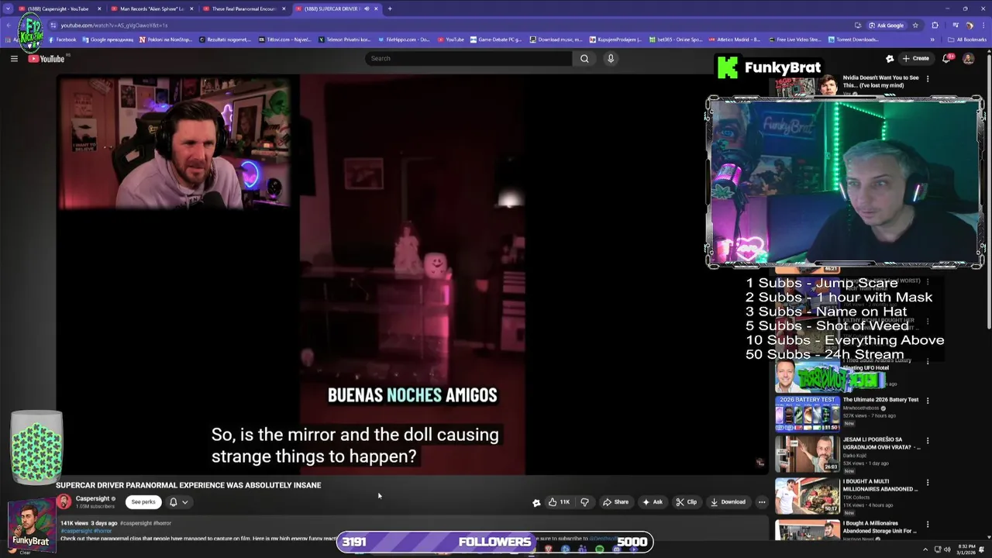
Task: Expand notification options chevron next to bell
Action: pyautogui.click(x=184, y=502)
